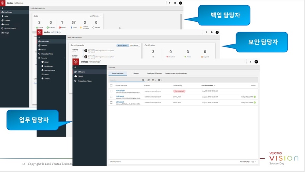This screenshot has width=305, height=172.
Task: Open RBAC under Security
Action: tap(45, 62)
